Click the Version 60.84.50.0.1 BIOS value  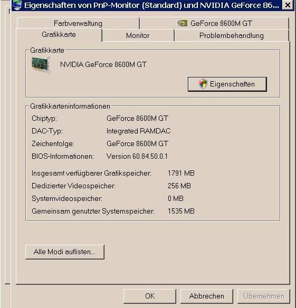point(137,156)
